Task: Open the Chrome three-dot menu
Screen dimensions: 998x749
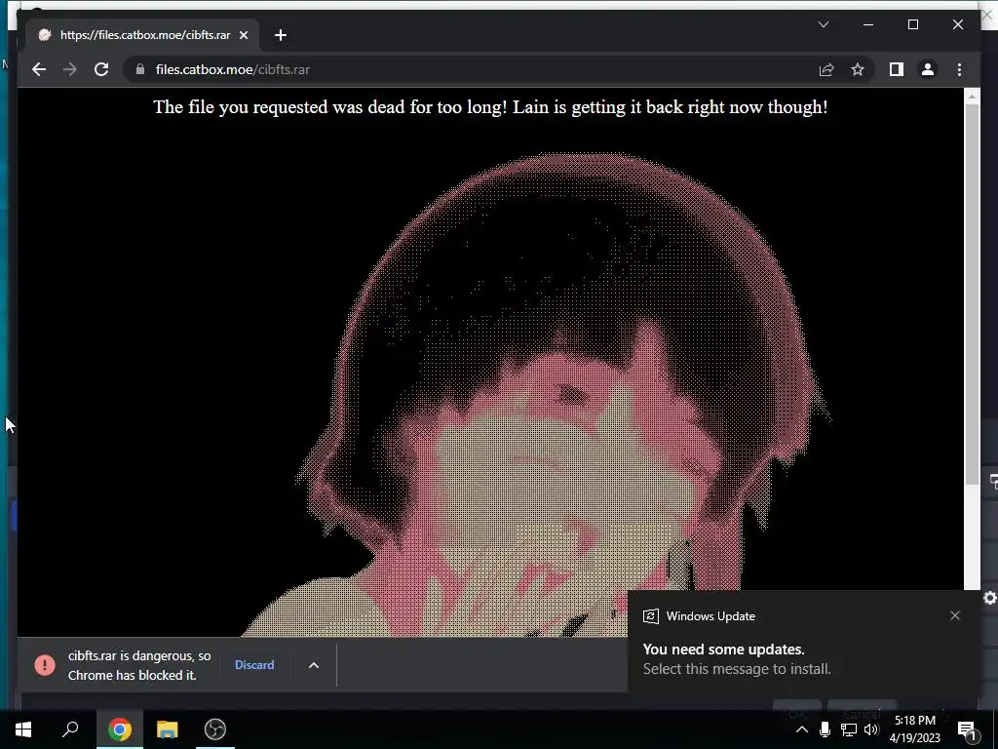Action: pos(959,69)
